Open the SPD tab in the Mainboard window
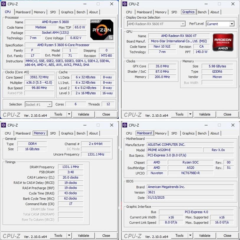240x240 pixels. tap(174, 133)
